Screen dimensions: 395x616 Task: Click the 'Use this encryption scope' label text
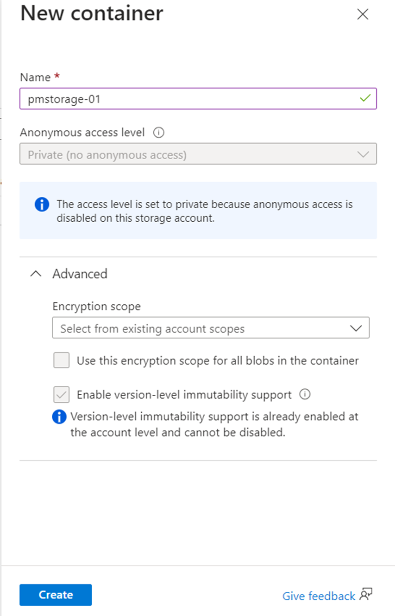218,360
